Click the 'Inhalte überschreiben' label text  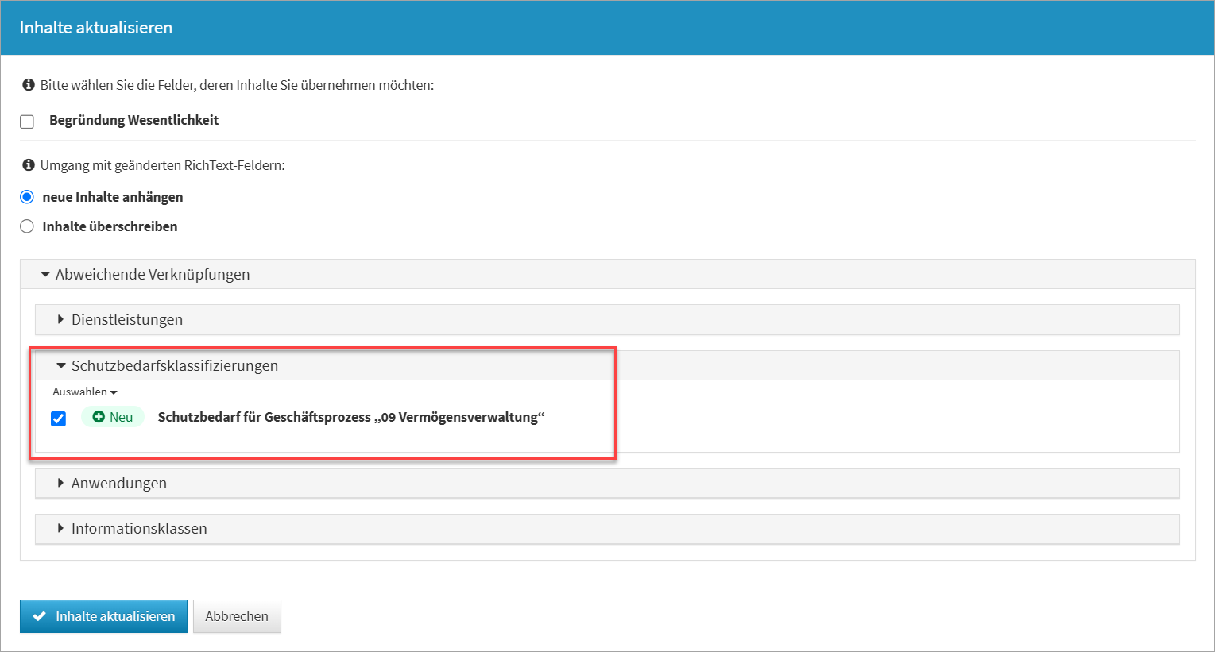coord(110,226)
